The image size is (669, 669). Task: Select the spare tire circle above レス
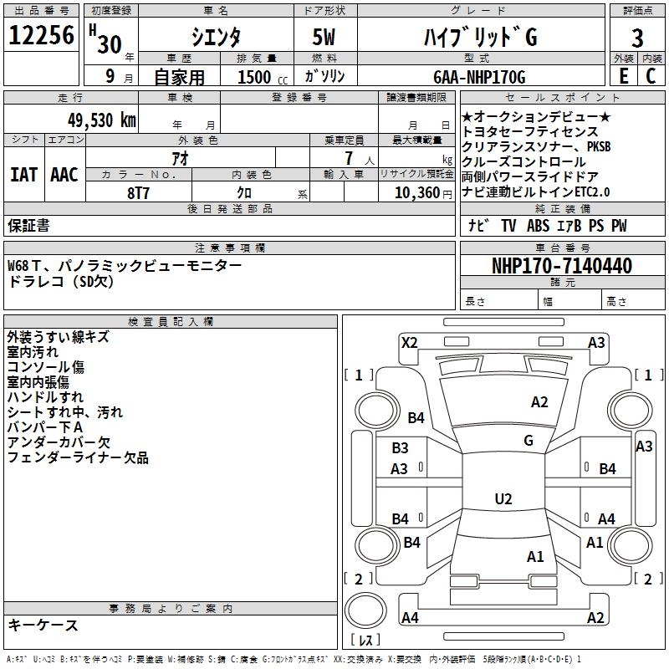click(x=365, y=610)
